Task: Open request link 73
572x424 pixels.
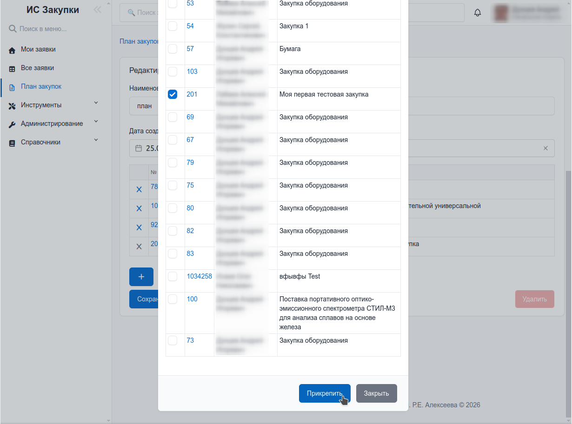Action: point(190,340)
